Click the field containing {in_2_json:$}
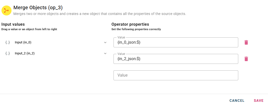 pos(175,59)
